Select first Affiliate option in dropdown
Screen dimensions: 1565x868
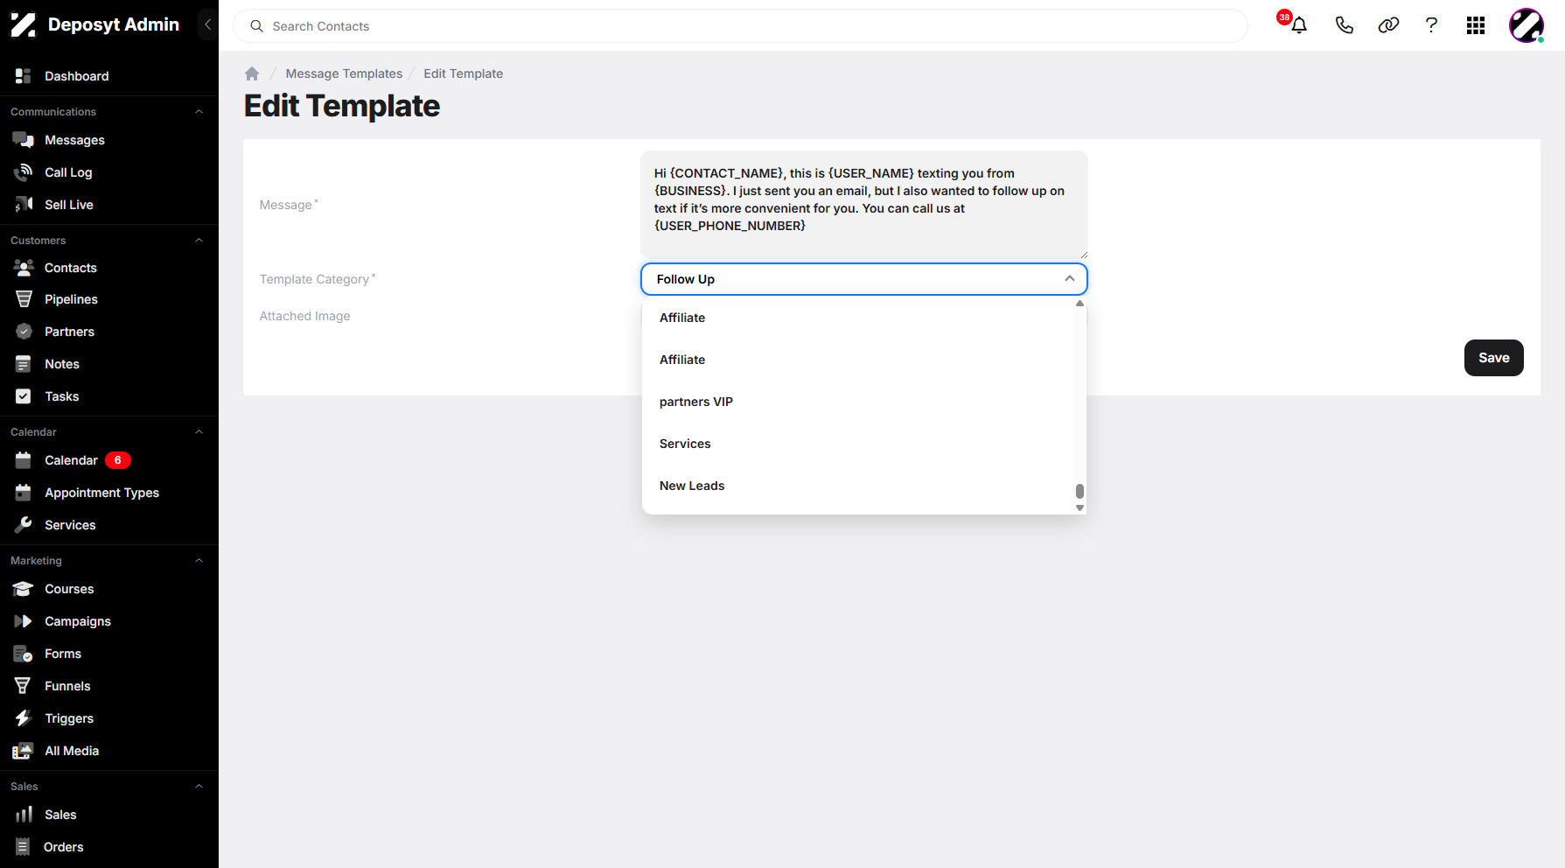click(x=858, y=318)
